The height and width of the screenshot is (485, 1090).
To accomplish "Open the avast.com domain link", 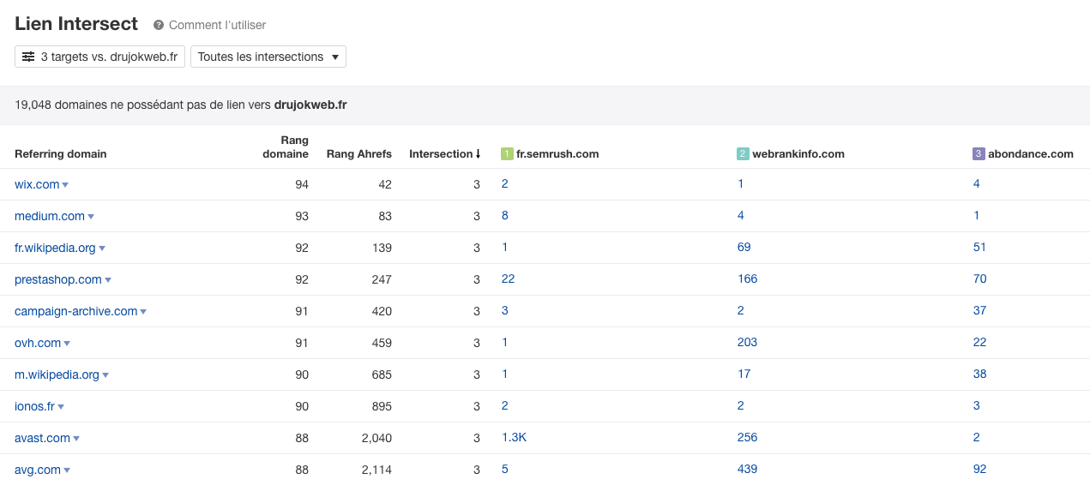I will 42,438.
